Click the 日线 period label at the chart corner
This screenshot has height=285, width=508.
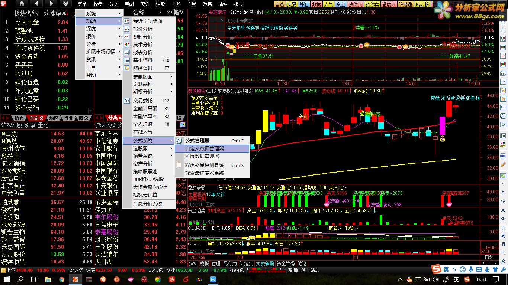point(489,257)
